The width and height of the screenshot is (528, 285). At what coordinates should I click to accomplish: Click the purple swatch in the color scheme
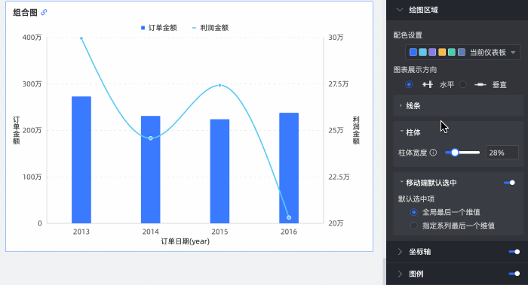click(x=432, y=52)
